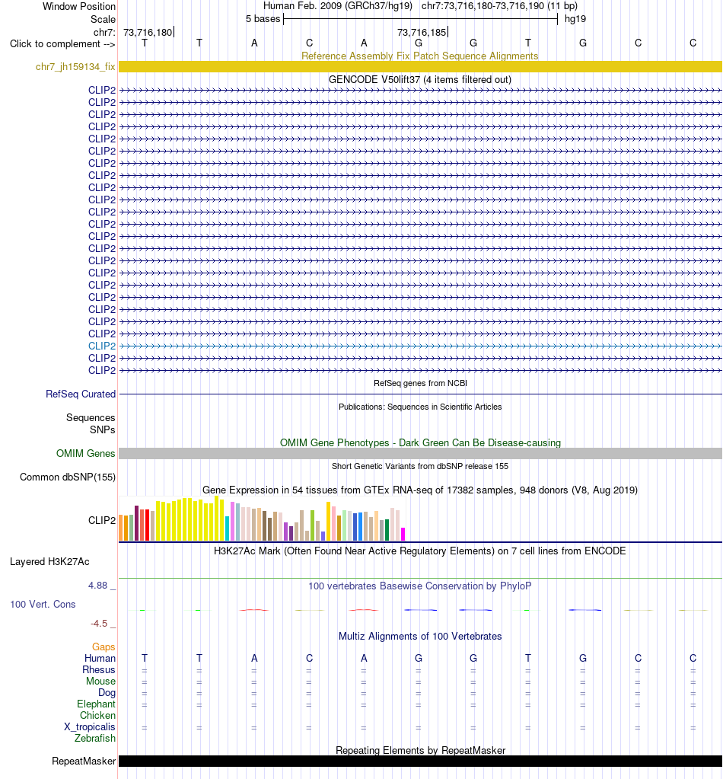Open 'Short Genetic Variants from dbSNP release 155' title
Screen dimensions: 723x779
(x=420, y=466)
